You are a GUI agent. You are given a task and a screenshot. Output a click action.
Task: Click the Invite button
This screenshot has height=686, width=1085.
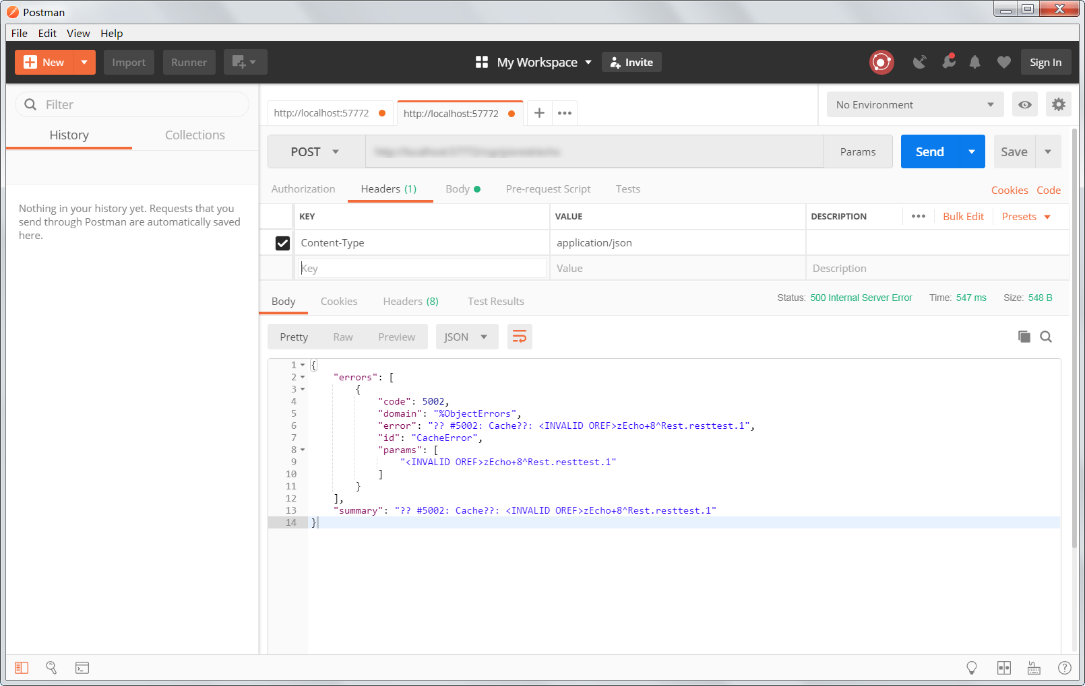631,62
